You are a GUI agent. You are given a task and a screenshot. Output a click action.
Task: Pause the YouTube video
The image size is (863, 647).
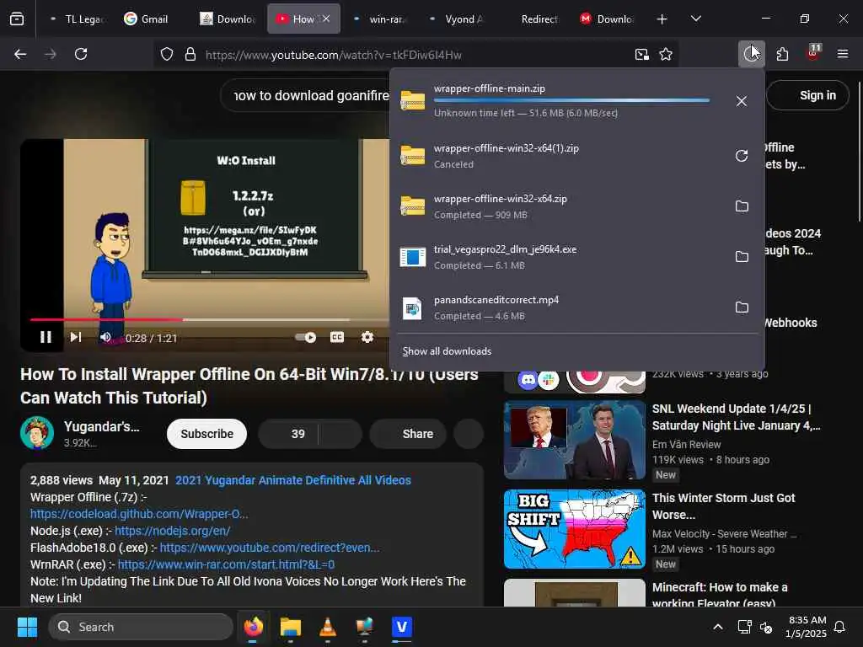pyautogui.click(x=46, y=337)
